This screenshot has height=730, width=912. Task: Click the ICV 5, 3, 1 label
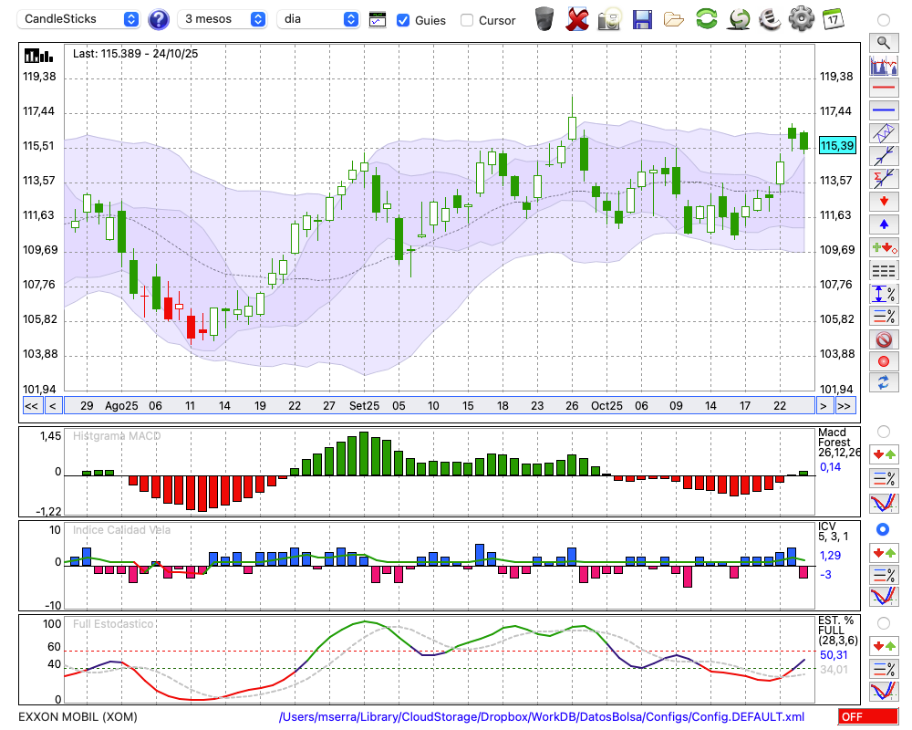[834, 531]
